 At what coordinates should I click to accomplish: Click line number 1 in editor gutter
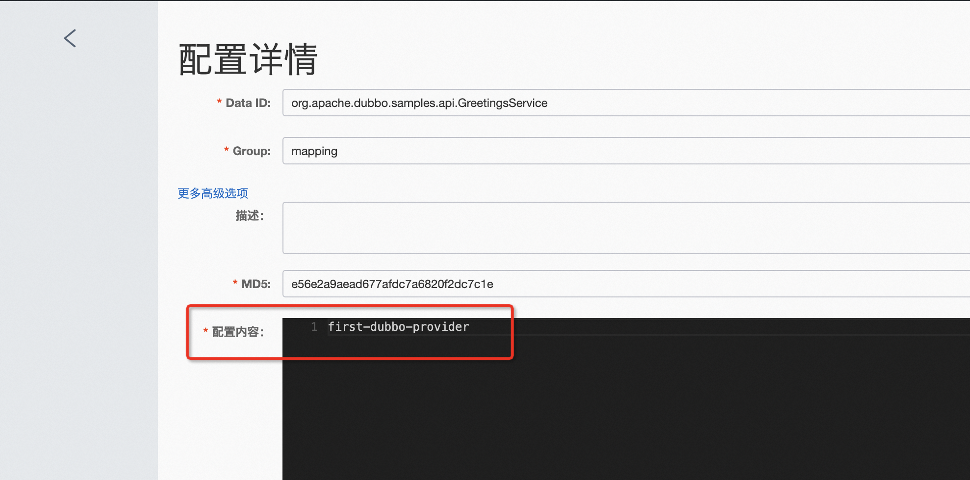314,327
